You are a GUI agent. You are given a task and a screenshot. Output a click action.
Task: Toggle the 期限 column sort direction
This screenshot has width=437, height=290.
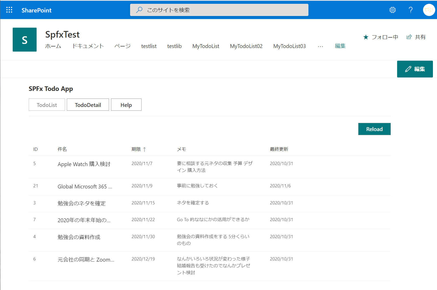pyautogui.click(x=139, y=149)
